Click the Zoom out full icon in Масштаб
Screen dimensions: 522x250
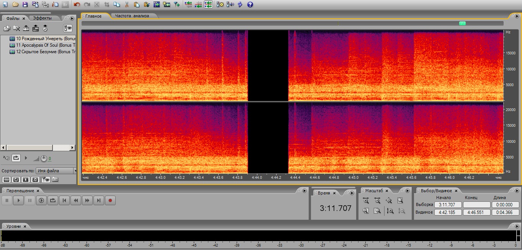[389, 200]
